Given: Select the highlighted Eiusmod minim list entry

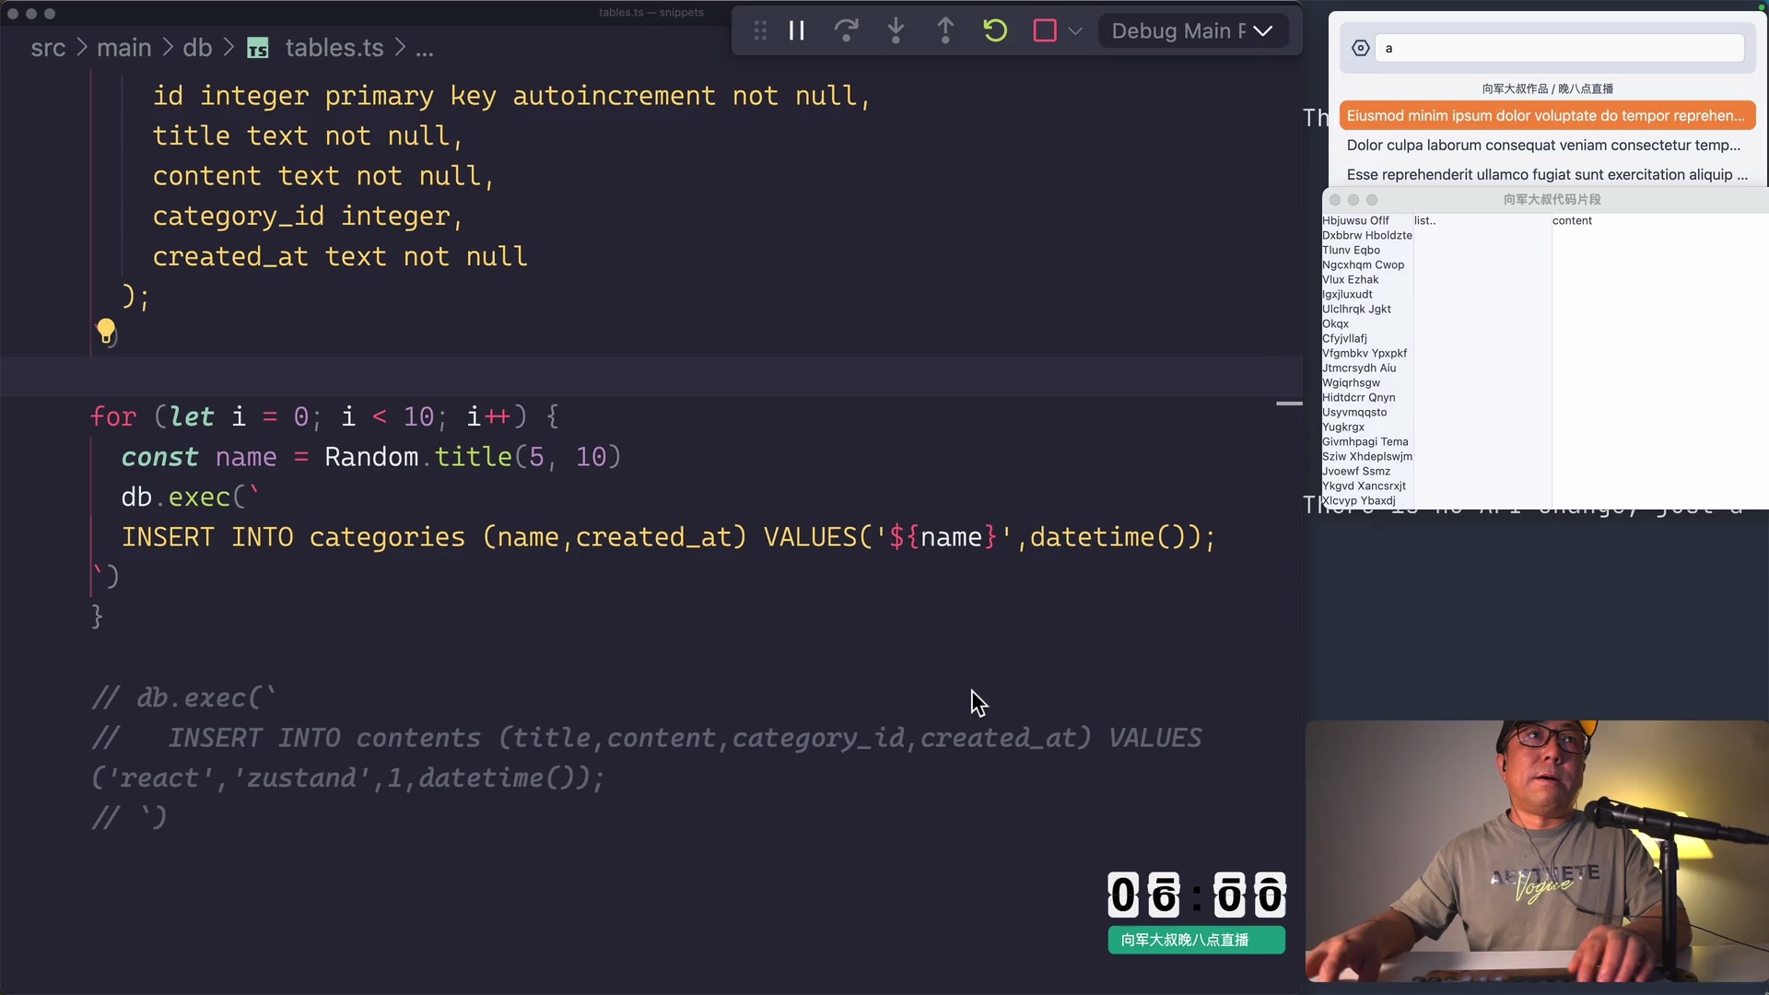Looking at the screenshot, I should [x=1546, y=115].
